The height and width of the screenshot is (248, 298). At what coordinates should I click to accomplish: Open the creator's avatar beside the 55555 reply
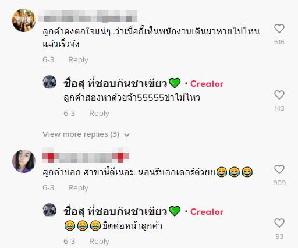[x=49, y=82]
